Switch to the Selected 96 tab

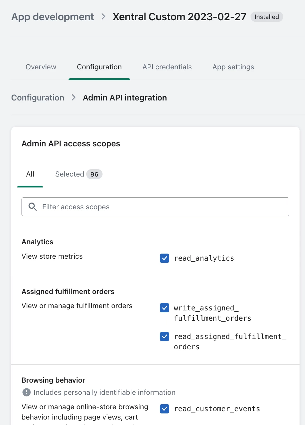pyautogui.click(x=78, y=174)
